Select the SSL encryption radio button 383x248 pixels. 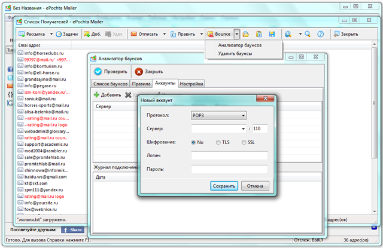[x=244, y=142]
